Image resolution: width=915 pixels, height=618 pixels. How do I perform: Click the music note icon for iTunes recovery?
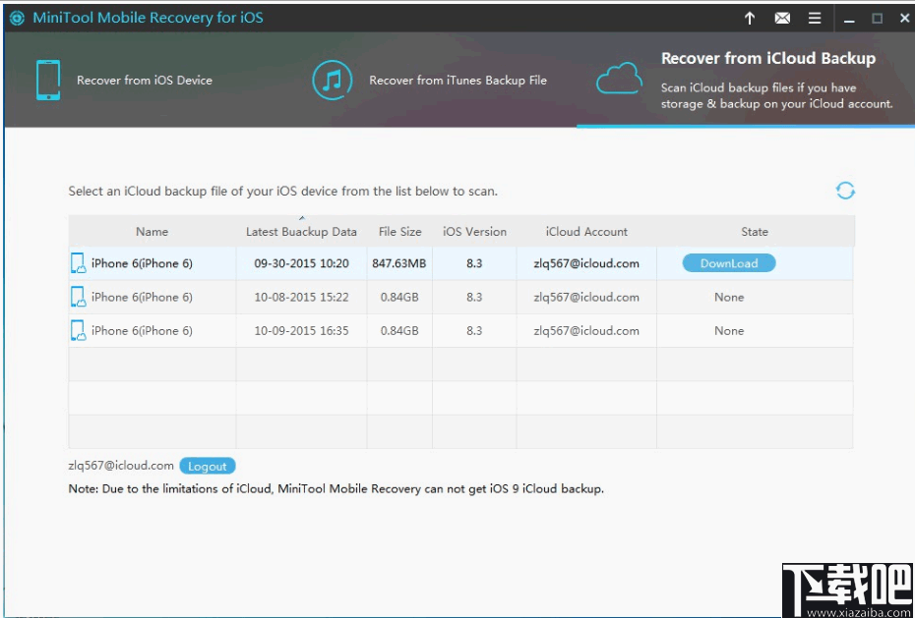332,80
